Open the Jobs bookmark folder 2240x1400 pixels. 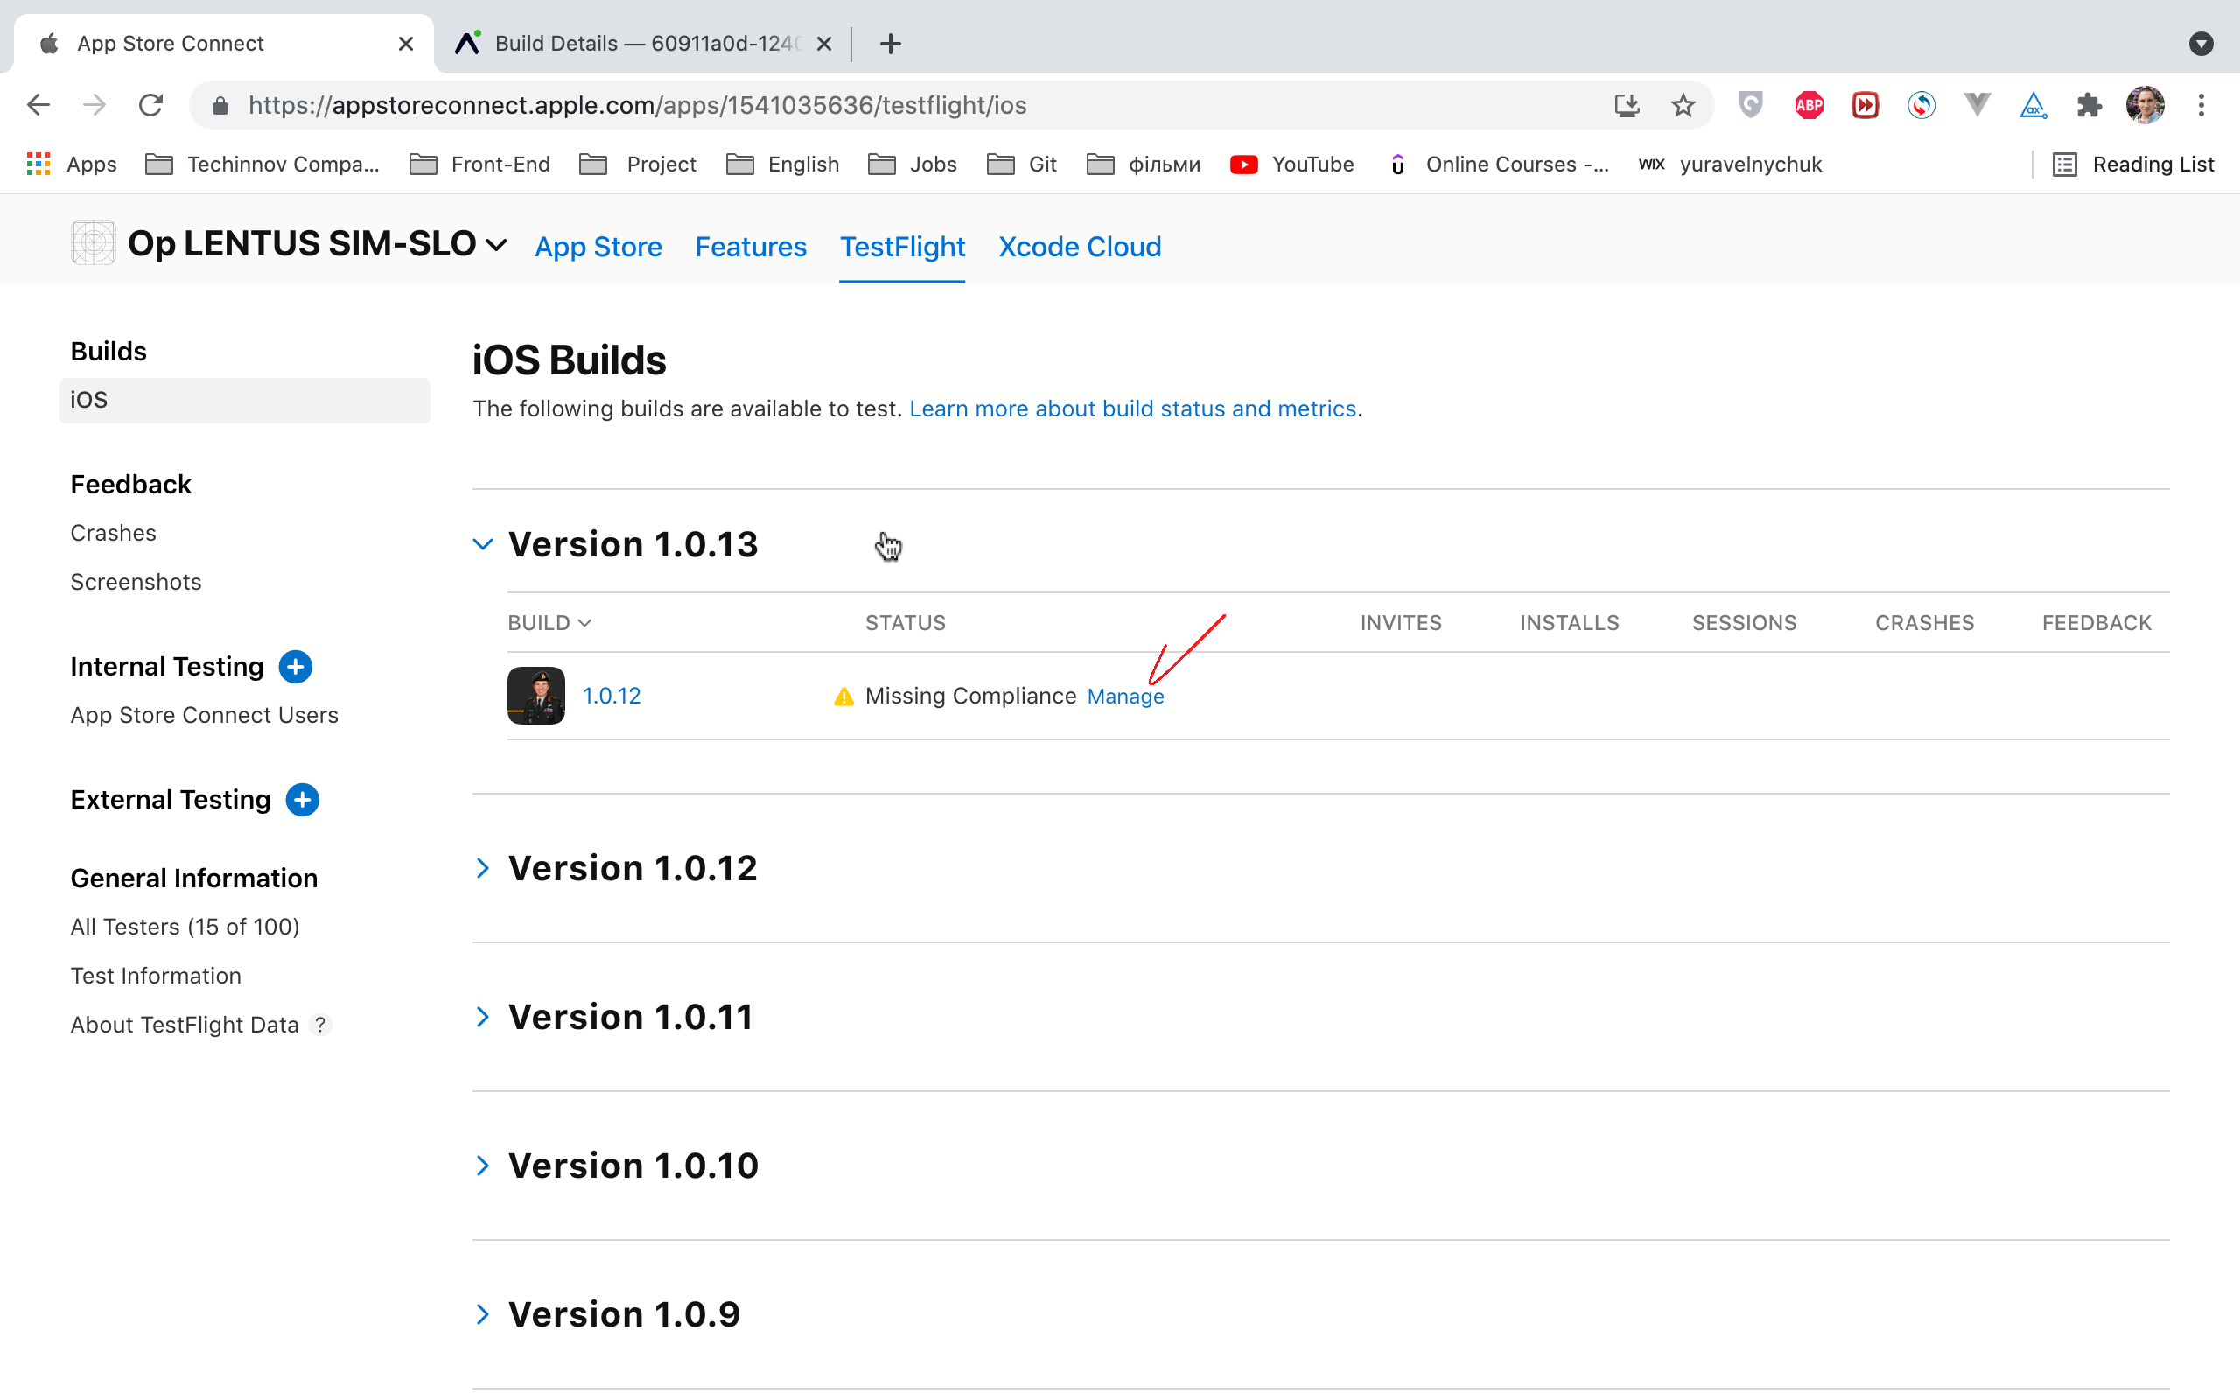tap(913, 164)
